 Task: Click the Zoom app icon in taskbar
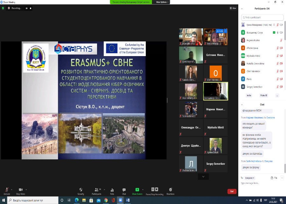(120, 200)
